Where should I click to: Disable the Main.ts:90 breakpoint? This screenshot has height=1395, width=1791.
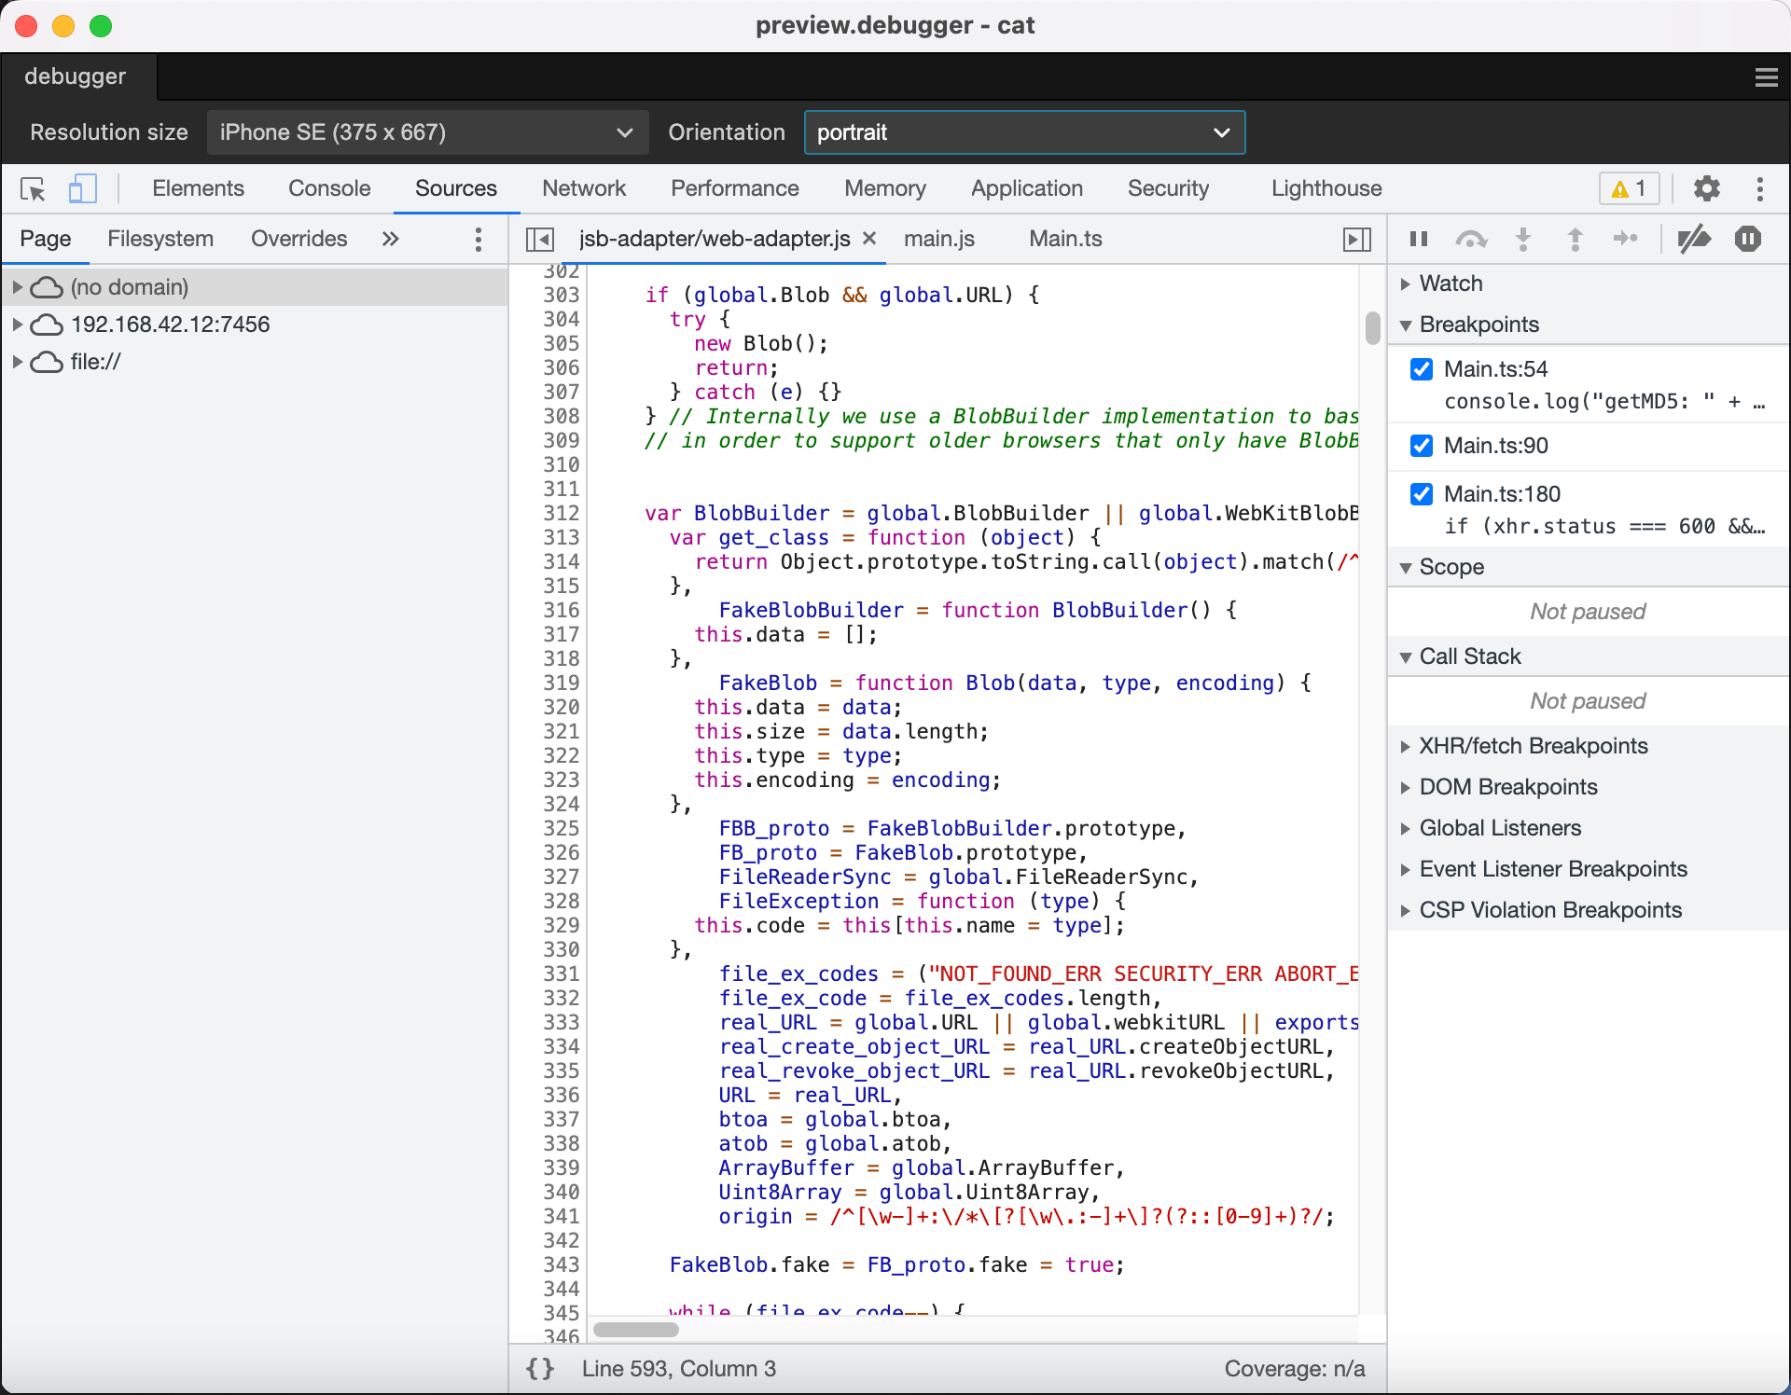[x=1422, y=446]
